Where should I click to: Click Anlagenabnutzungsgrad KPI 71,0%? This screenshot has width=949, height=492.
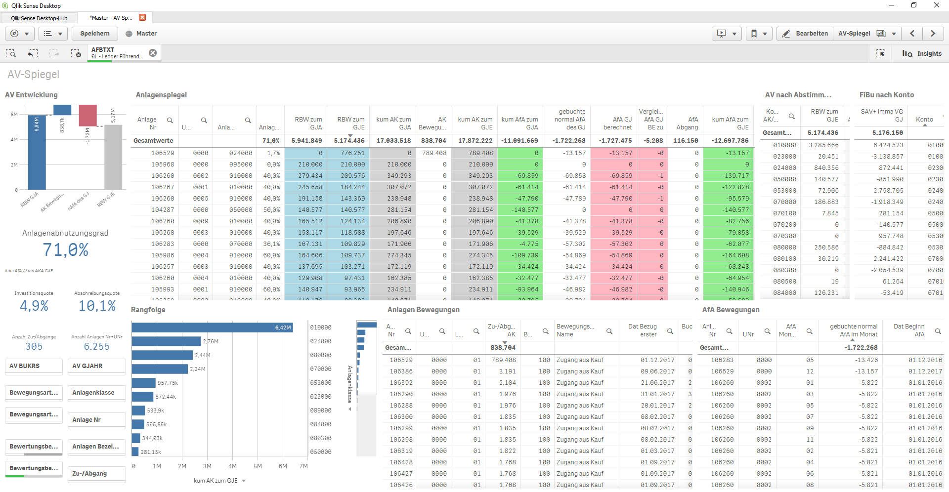coord(65,250)
